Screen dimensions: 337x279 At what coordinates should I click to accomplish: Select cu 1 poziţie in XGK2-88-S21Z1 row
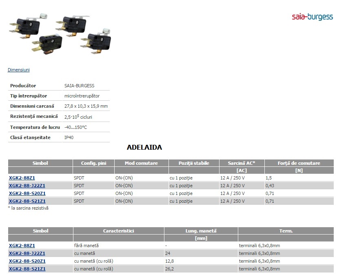(x=194, y=201)
